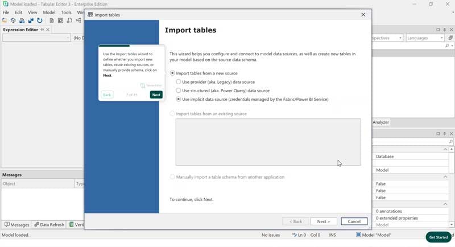455x247 pixels.
Task: Switch to the Analyzer tab
Action: [x=380, y=122]
